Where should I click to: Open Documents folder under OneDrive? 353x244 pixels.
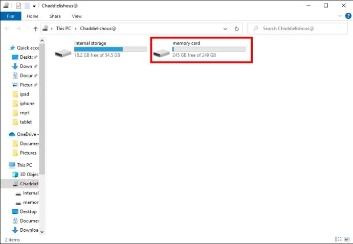25,143
